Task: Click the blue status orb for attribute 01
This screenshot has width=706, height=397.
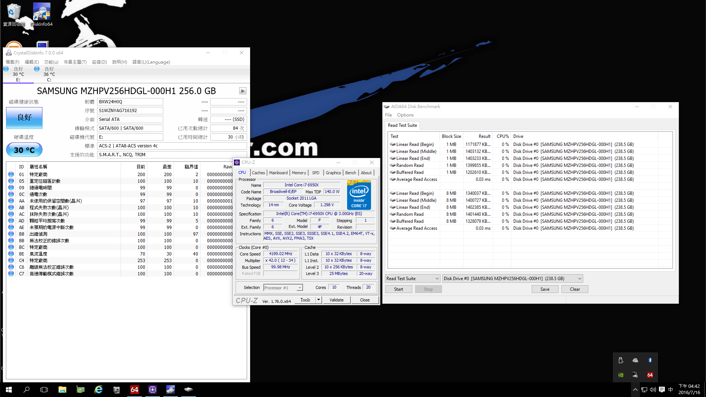Action: click(11, 174)
